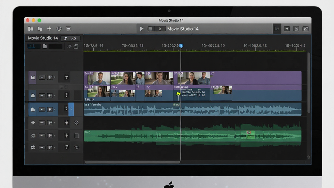
Task: Toggle the diamond keyframe icon on the bottom track
Action: click(76, 147)
